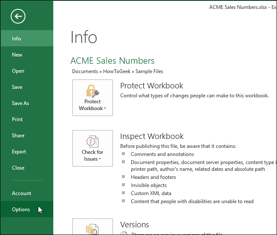The width and height of the screenshot is (277, 235).
Task: Click the Documents folder in the file path
Action: [x=85, y=71]
